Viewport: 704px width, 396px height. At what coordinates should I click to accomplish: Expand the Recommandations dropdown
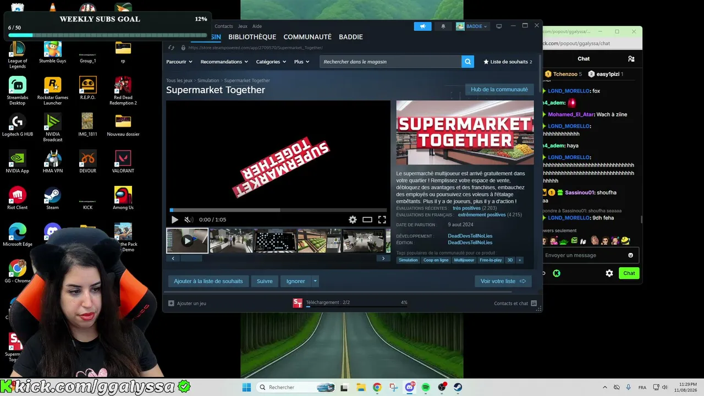pyautogui.click(x=224, y=62)
